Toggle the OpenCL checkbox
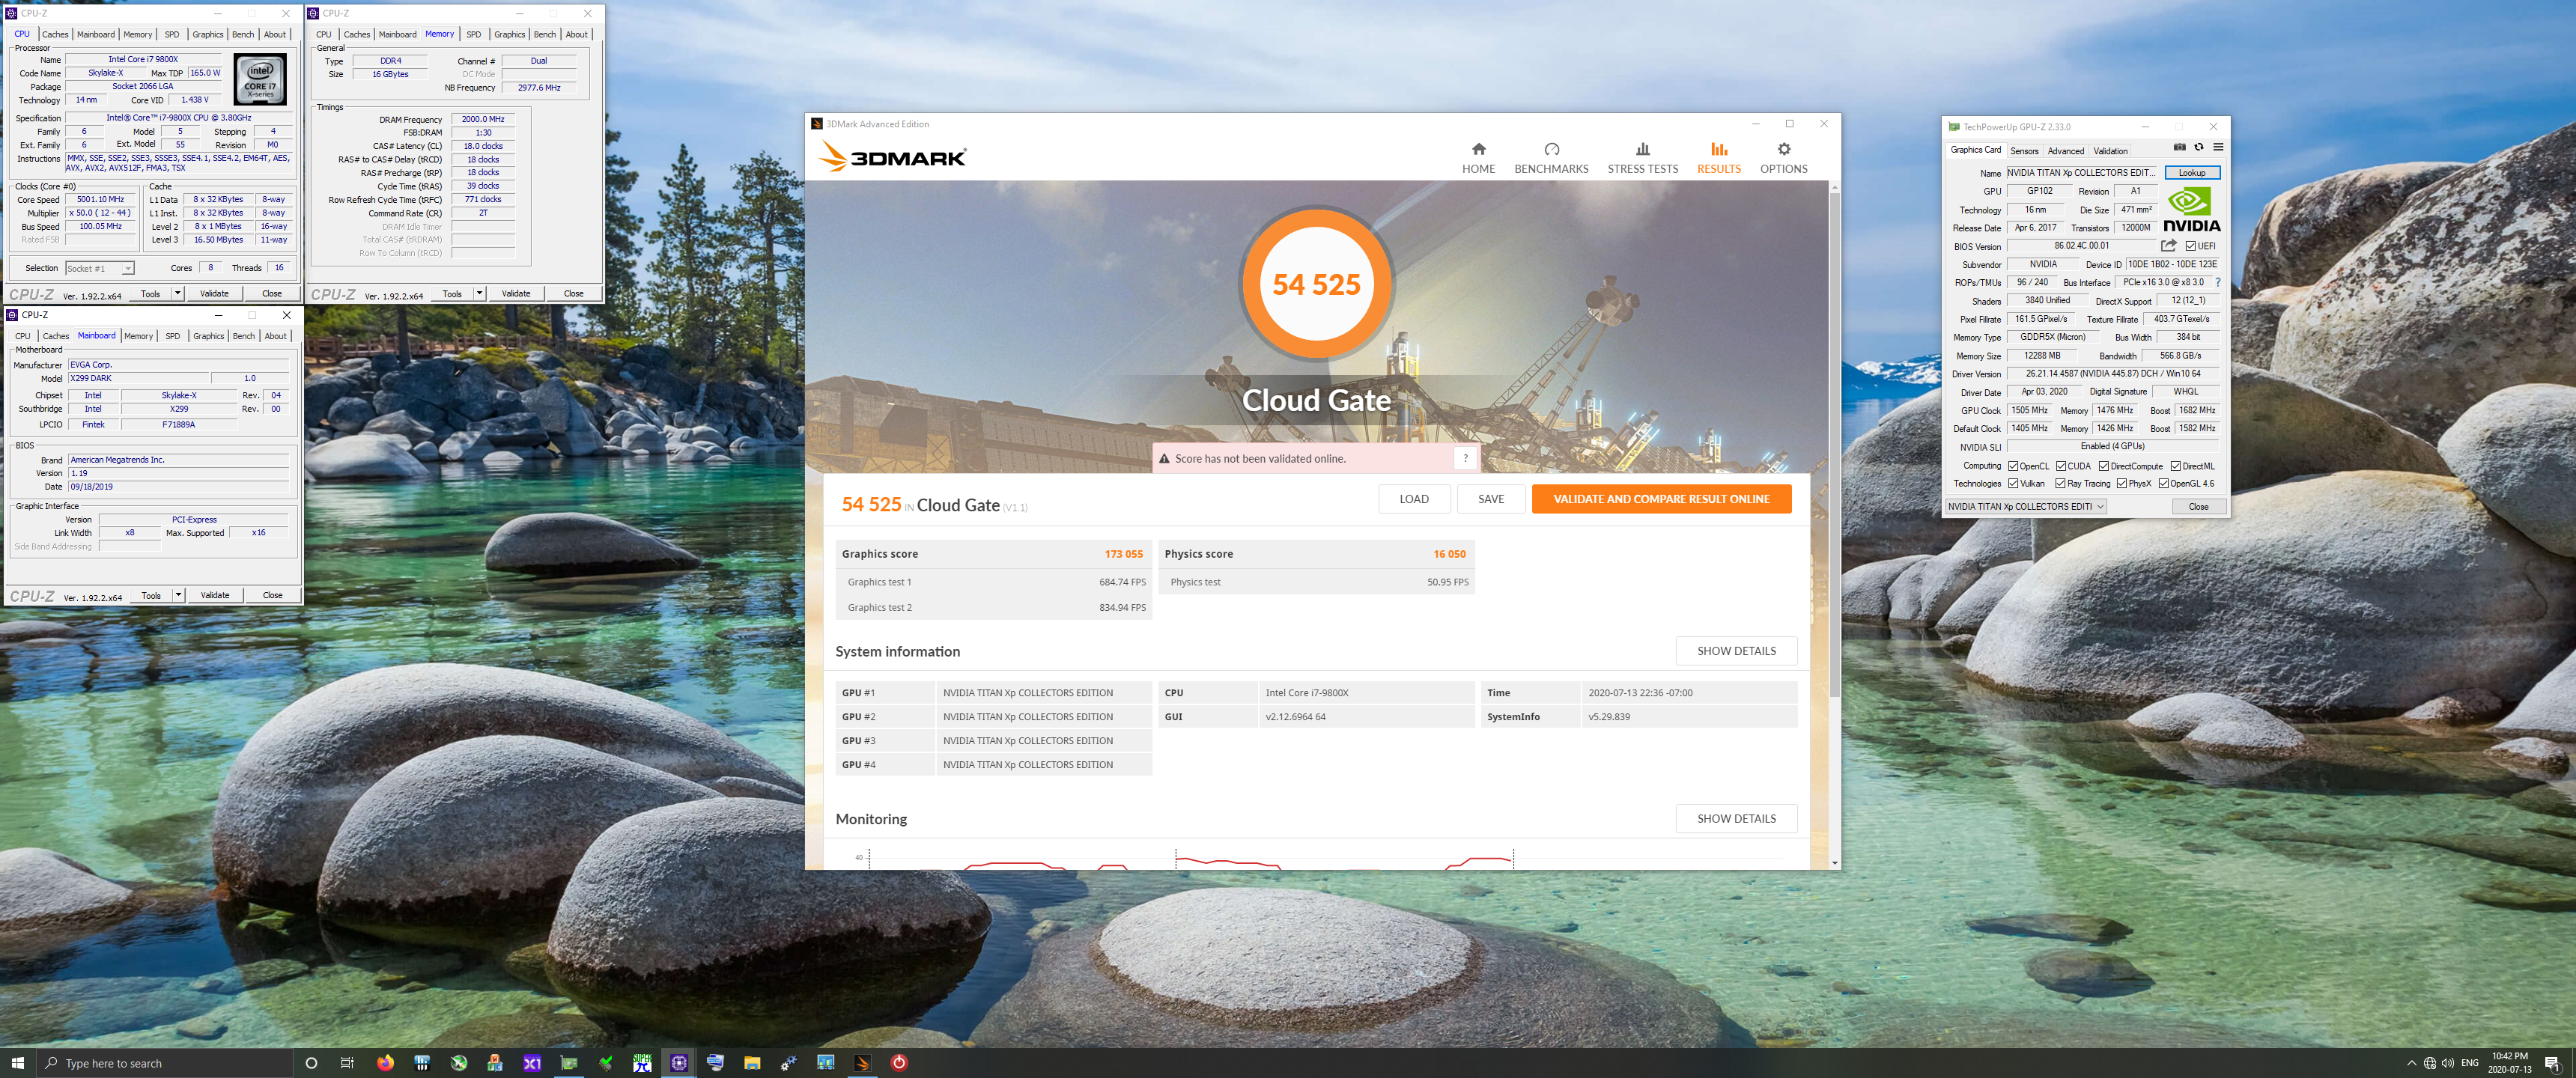The height and width of the screenshot is (1078, 2576). tap(2013, 466)
